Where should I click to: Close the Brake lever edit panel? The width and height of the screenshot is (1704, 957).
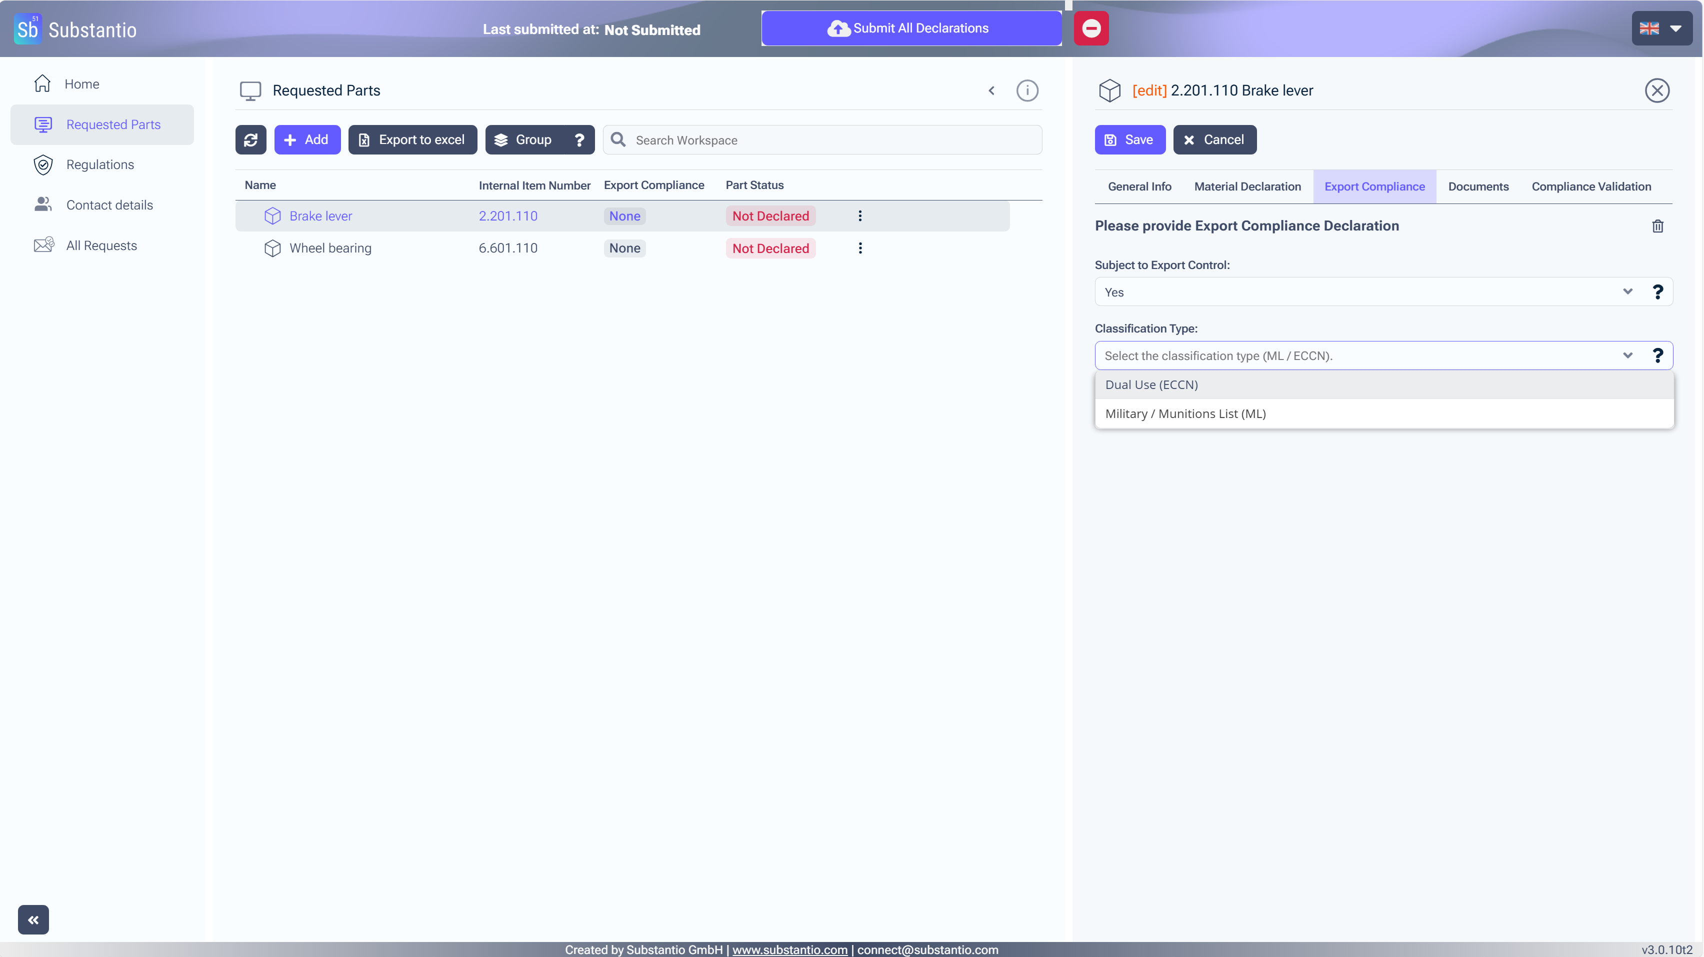1656,90
